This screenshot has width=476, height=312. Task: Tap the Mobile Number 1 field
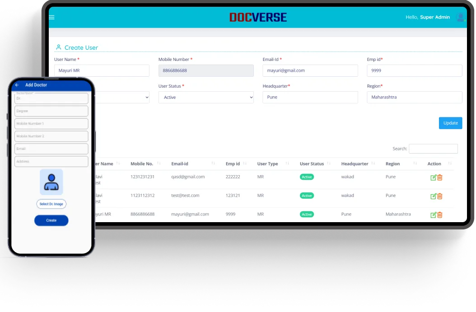51,124
